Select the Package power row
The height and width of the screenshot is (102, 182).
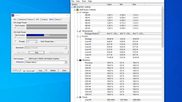(x=123, y=39)
